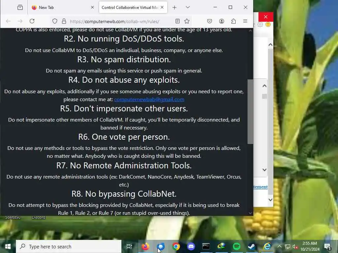Launch Google Chrome from the taskbar
The width and height of the screenshot is (338, 253).
click(x=176, y=246)
